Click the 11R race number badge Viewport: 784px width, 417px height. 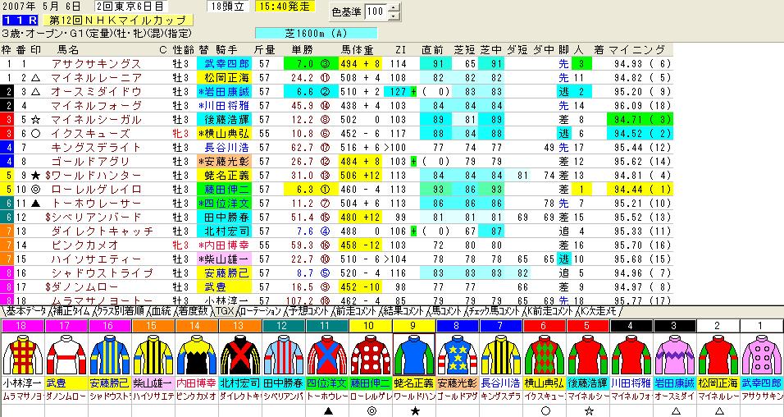21,21
